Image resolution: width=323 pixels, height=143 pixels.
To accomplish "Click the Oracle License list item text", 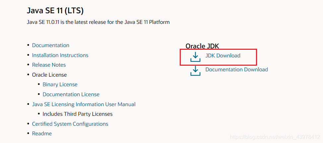I will (x=49, y=75).
